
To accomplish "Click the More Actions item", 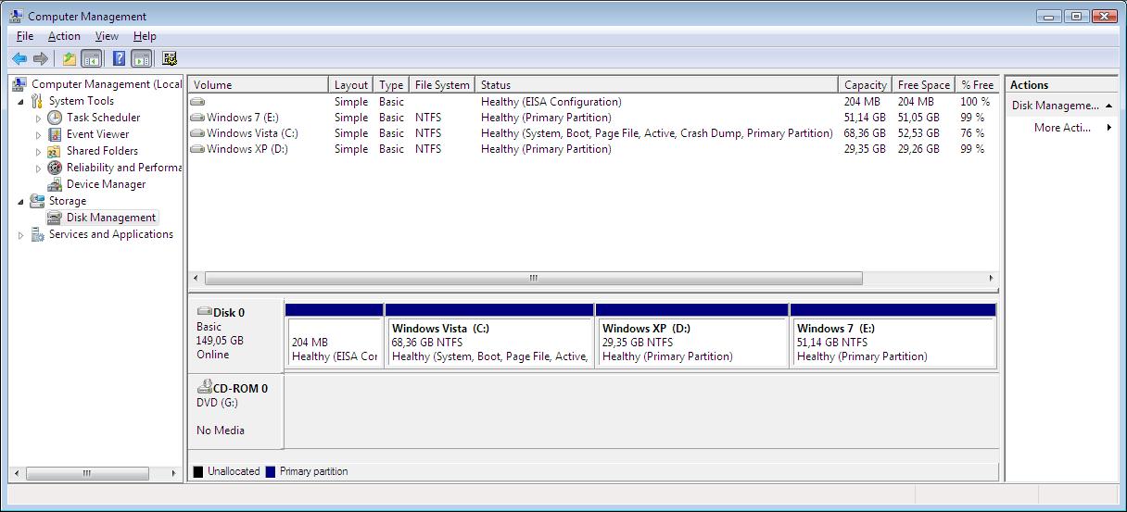I will (x=1062, y=128).
